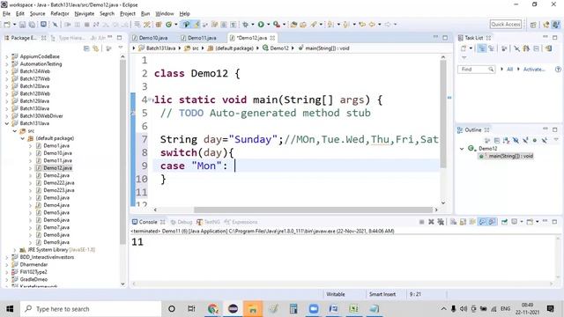Image resolution: width=564 pixels, height=317 pixels.
Task: Click the editor horizontal scrollbar
Action: point(313,210)
